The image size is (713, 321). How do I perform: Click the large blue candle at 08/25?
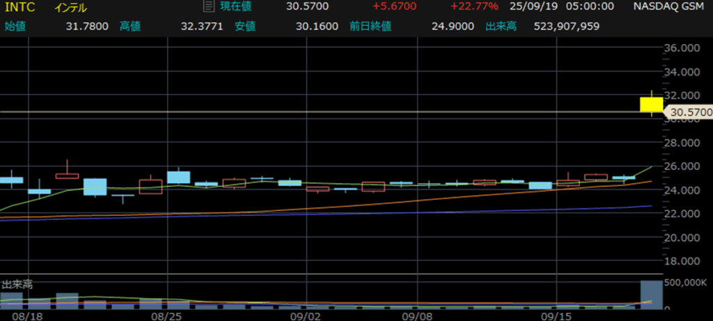click(178, 177)
